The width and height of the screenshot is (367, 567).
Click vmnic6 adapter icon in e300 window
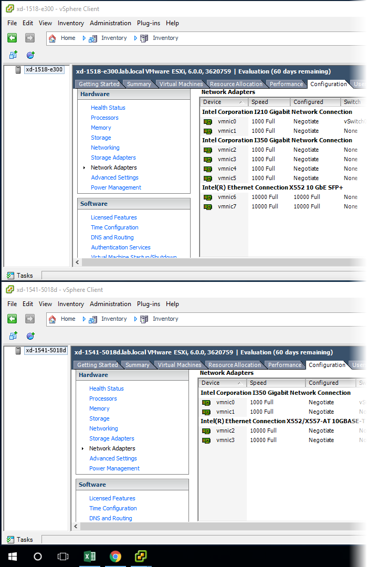click(208, 197)
